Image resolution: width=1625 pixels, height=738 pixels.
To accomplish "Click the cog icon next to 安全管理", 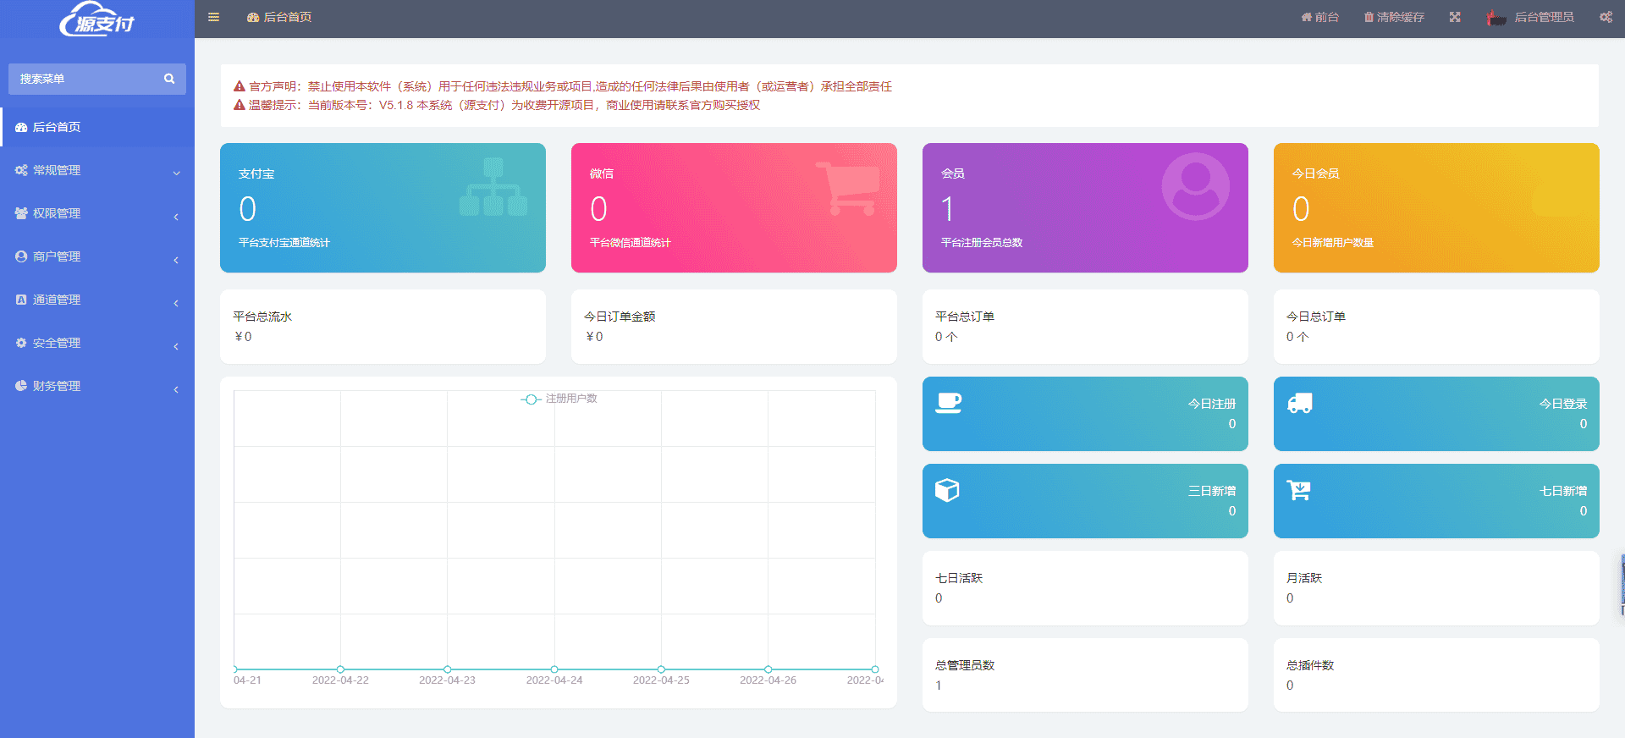I will (x=21, y=343).
